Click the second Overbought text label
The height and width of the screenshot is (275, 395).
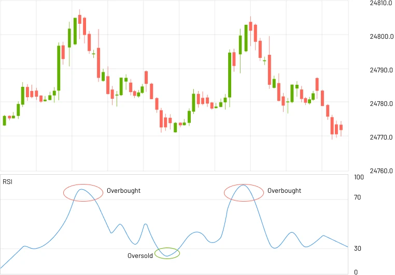pos(284,191)
